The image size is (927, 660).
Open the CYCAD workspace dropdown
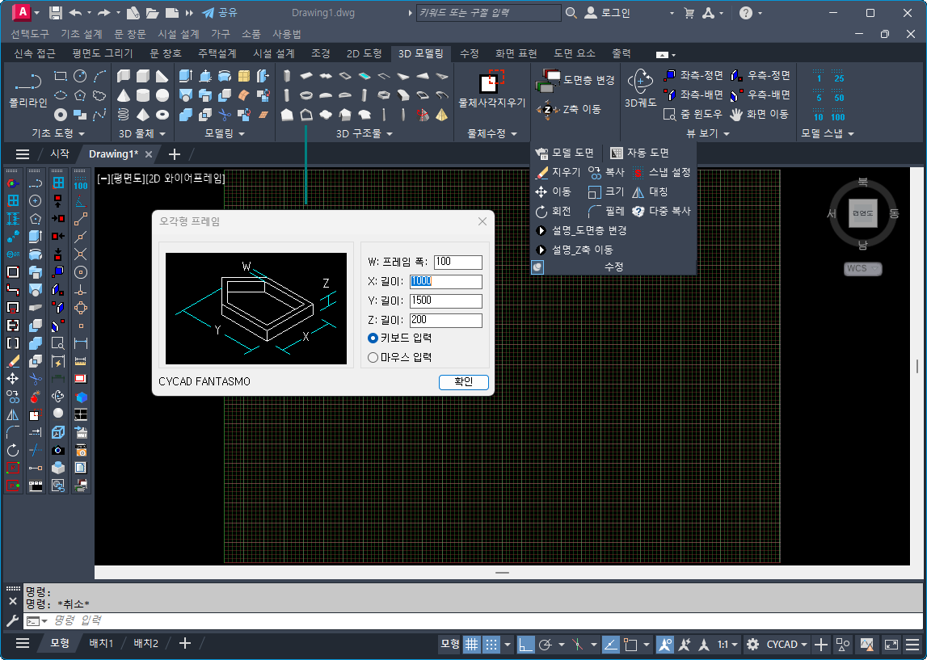pos(787,644)
